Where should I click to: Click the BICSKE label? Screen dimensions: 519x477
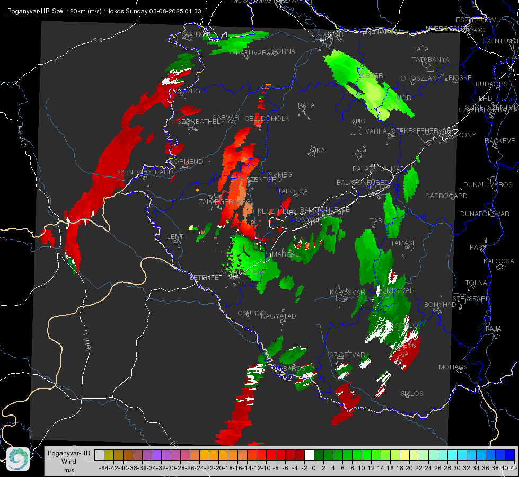(460, 78)
